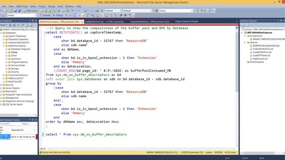The width and height of the screenshot is (285, 160).
Task: Open BufferPoolComposition.sql in Solution Explorer
Action: click(x=266, y=46)
